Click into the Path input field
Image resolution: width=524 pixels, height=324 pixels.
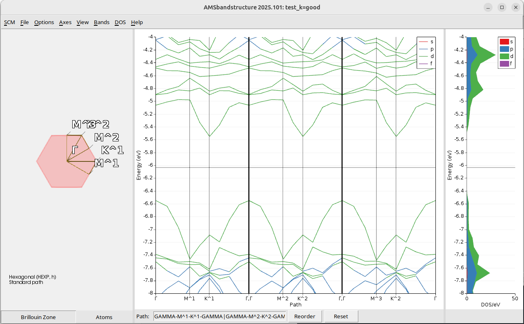coord(220,316)
